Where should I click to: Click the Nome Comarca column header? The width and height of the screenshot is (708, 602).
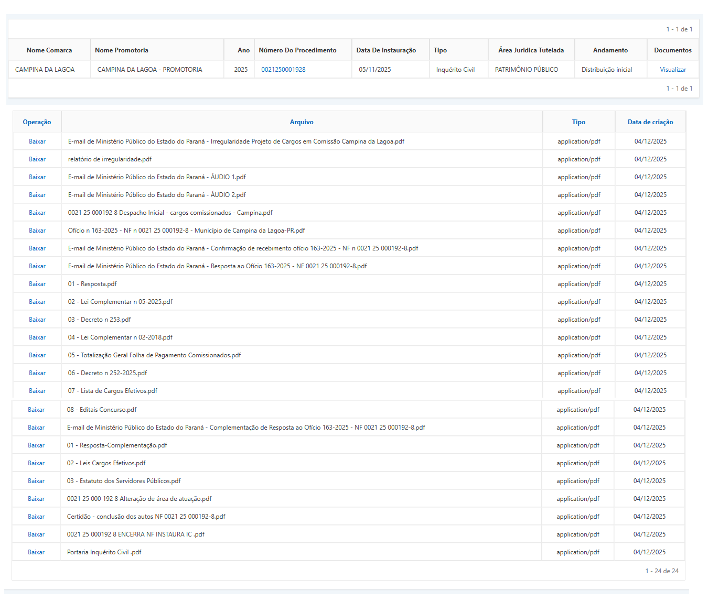coord(49,50)
